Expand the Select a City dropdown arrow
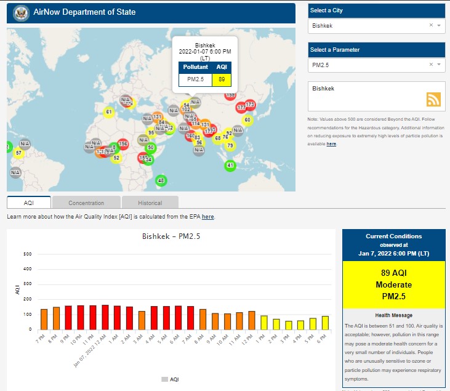Image resolution: width=450 pixels, height=391 pixels. [x=439, y=26]
